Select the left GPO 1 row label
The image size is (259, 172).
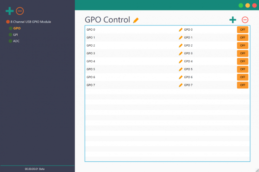(91, 38)
